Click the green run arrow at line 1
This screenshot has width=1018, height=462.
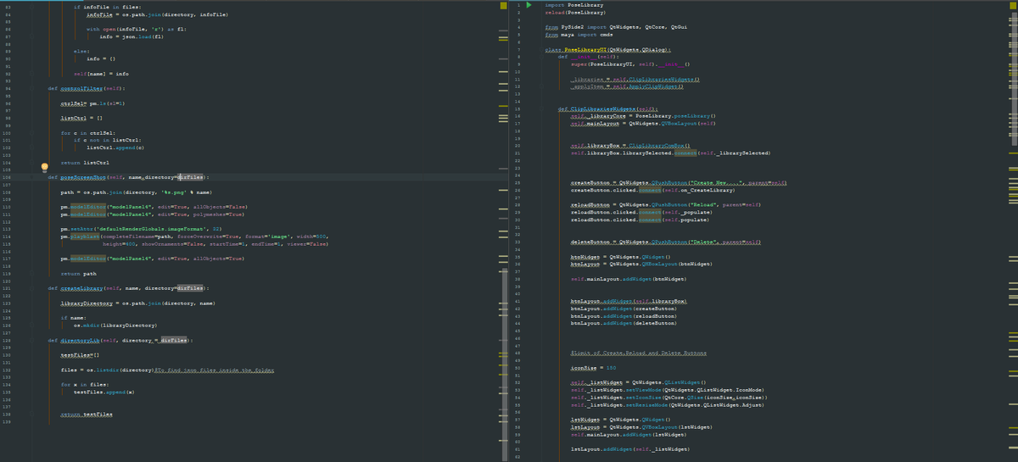529,6
